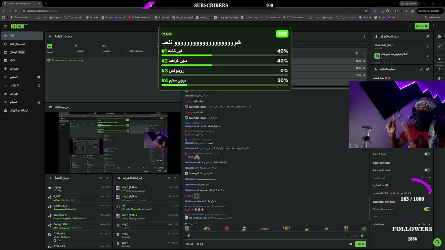Screen dimensions: 445x250
Task: Pop out the إجراءات المشرف panel
Action: click(x=175, y=178)
